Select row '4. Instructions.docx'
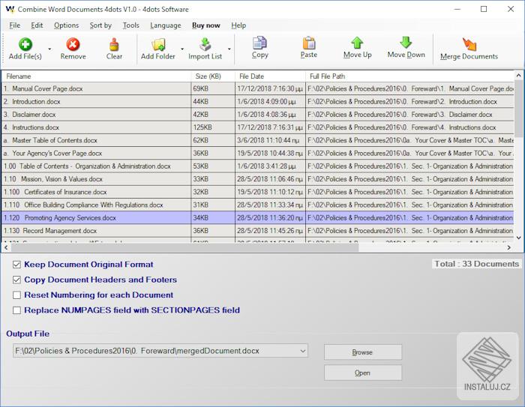The image size is (525, 407). point(258,127)
